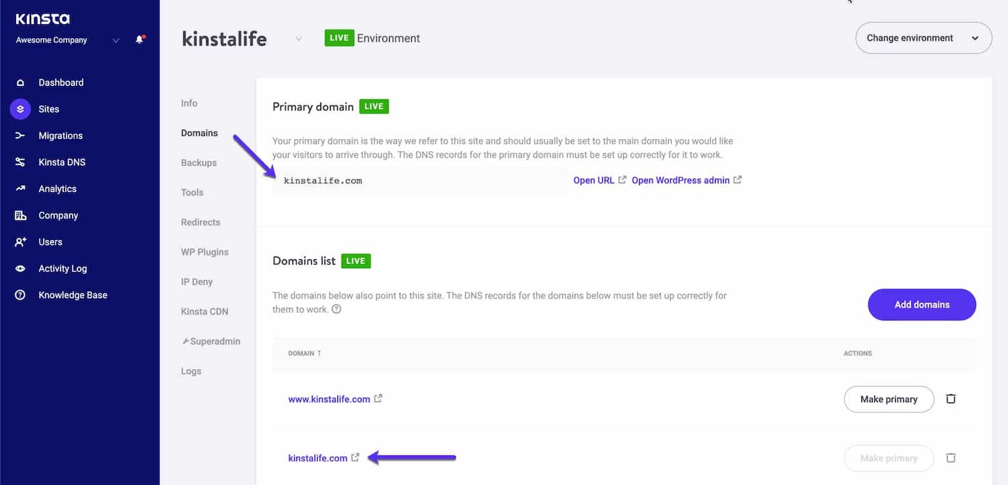Open WordPress admin
Screen dimensions: 1008x485
tap(680, 180)
